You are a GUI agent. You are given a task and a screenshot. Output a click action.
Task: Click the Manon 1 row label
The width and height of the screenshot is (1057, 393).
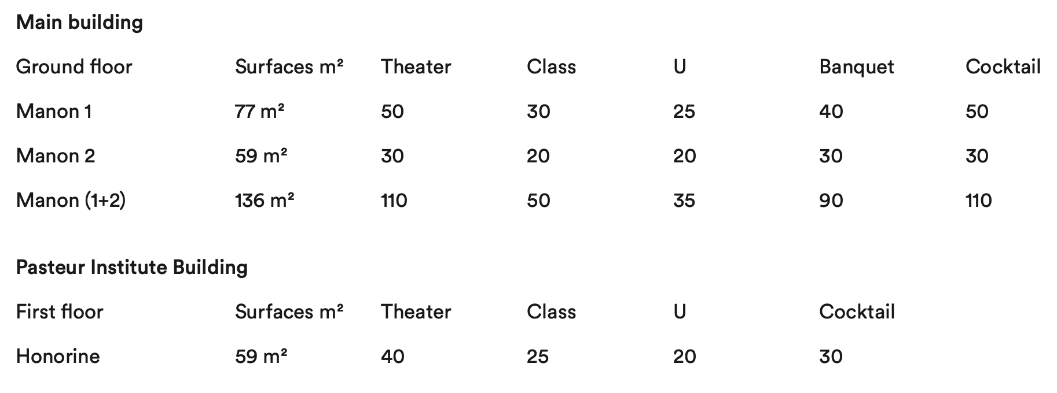click(x=54, y=112)
